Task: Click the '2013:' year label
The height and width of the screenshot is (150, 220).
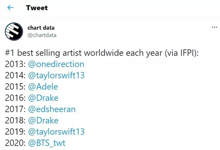Action: 15,64
